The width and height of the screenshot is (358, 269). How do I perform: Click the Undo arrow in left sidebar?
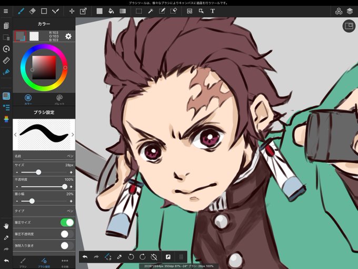[6, 261]
